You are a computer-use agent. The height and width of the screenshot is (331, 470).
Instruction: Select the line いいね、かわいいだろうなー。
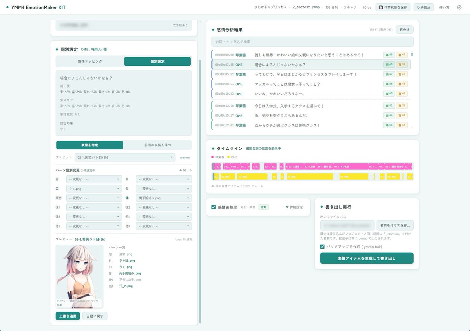coord(311,94)
